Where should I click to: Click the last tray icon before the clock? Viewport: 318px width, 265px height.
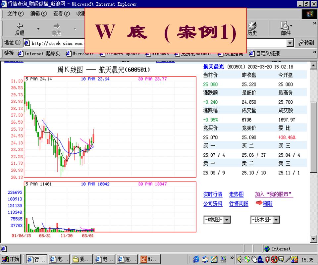294,259
